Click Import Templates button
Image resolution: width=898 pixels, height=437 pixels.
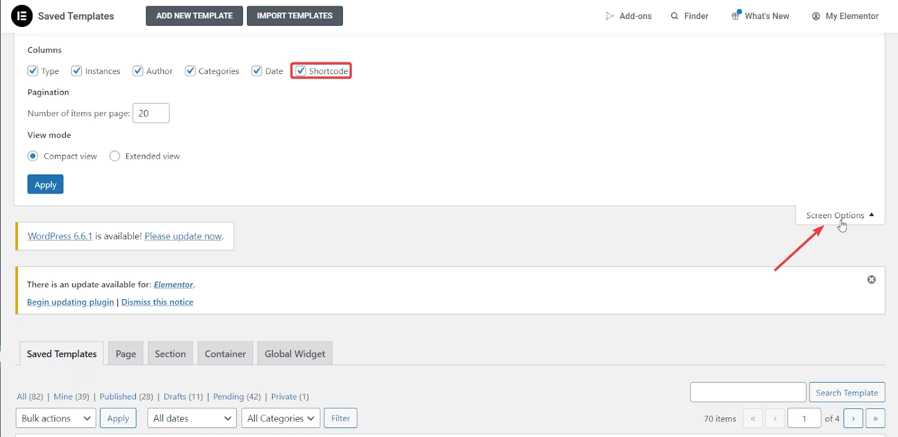[x=295, y=16]
